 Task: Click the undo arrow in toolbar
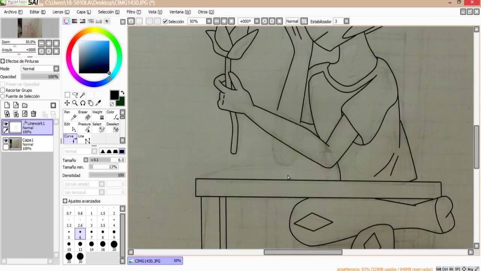(x=131, y=21)
